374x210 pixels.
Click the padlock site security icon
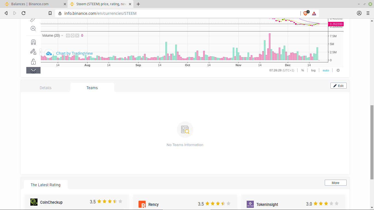[x=60, y=13]
